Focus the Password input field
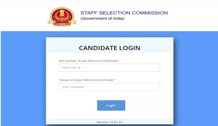218x126 pixels. tap(110, 87)
